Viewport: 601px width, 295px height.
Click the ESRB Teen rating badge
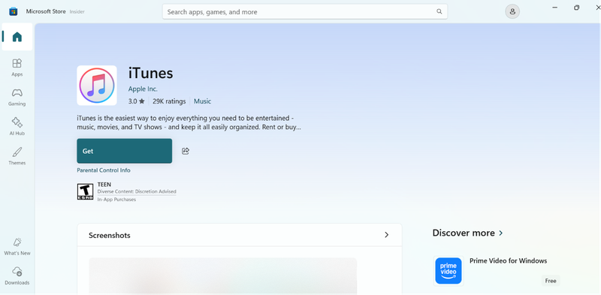click(85, 191)
